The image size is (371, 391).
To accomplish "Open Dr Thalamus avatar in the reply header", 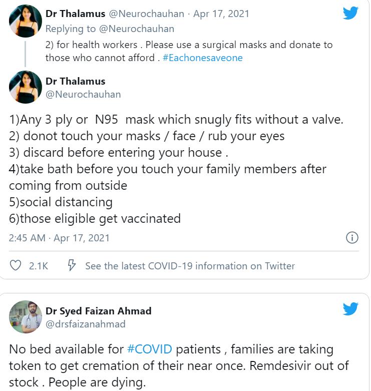I will pos(26,21).
